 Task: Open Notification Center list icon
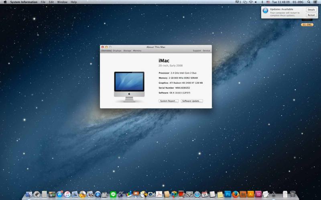click(315, 2)
